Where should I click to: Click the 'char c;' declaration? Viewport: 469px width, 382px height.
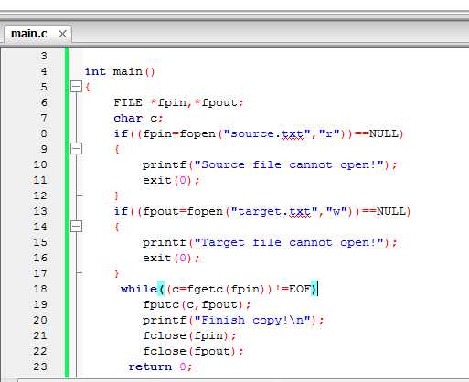(x=138, y=118)
